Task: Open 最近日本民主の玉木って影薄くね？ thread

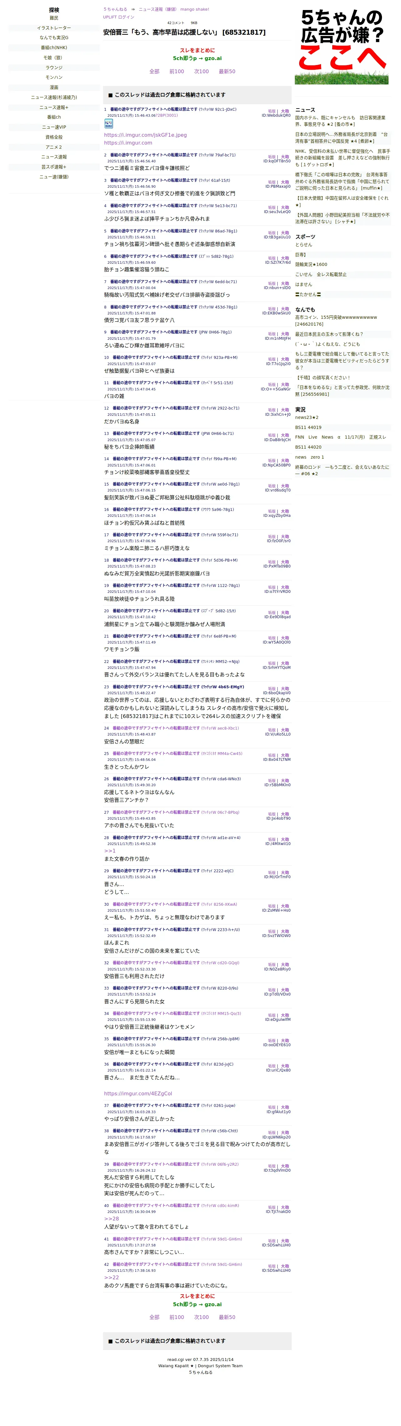Action: point(329,334)
